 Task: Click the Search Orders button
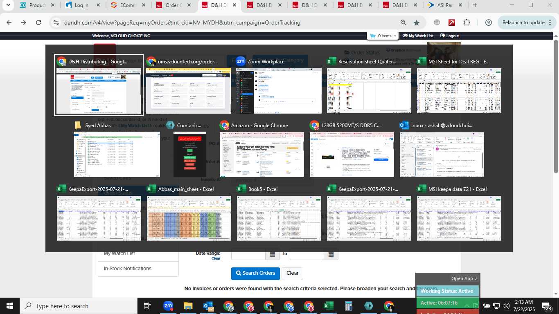click(x=255, y=273)
